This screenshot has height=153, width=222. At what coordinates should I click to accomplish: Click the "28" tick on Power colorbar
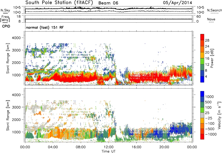(207, 40)
